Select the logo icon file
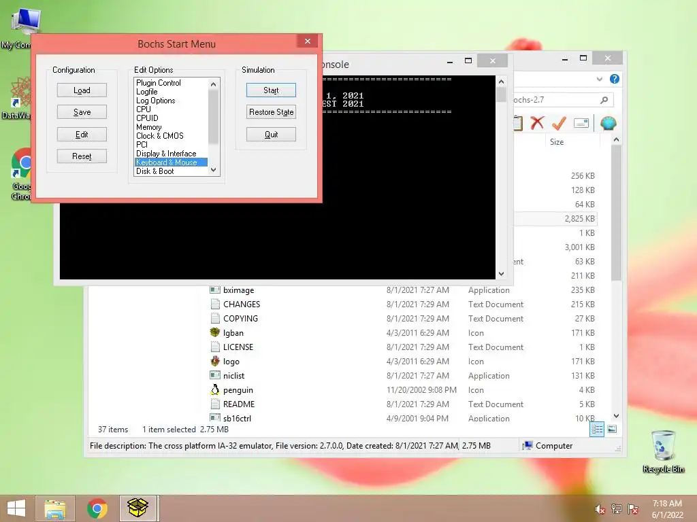The image size is (697, 522). (x=231, y=362)
